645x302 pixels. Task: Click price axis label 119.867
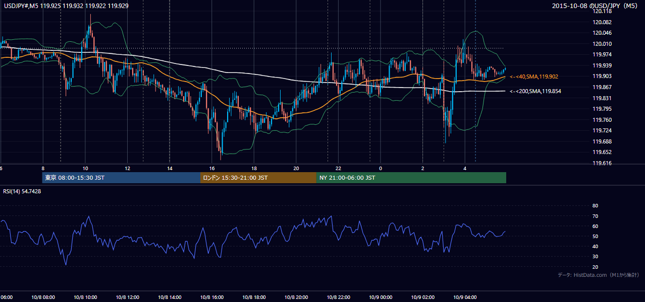[601, 87]
